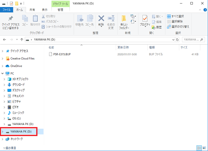This screenshot has height=151, width=208.
Task: Switch to the 表示 (View) ribbon tab
Action: pyautogui.click(x=44, y=10)
